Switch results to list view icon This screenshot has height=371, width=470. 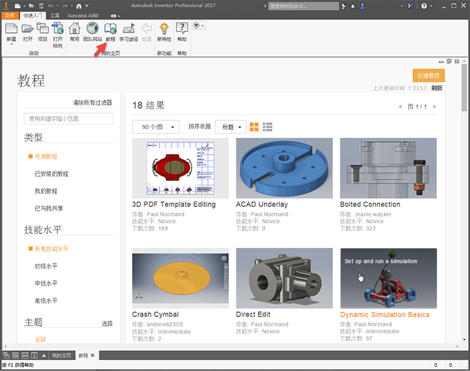click(x=267, y=127)
